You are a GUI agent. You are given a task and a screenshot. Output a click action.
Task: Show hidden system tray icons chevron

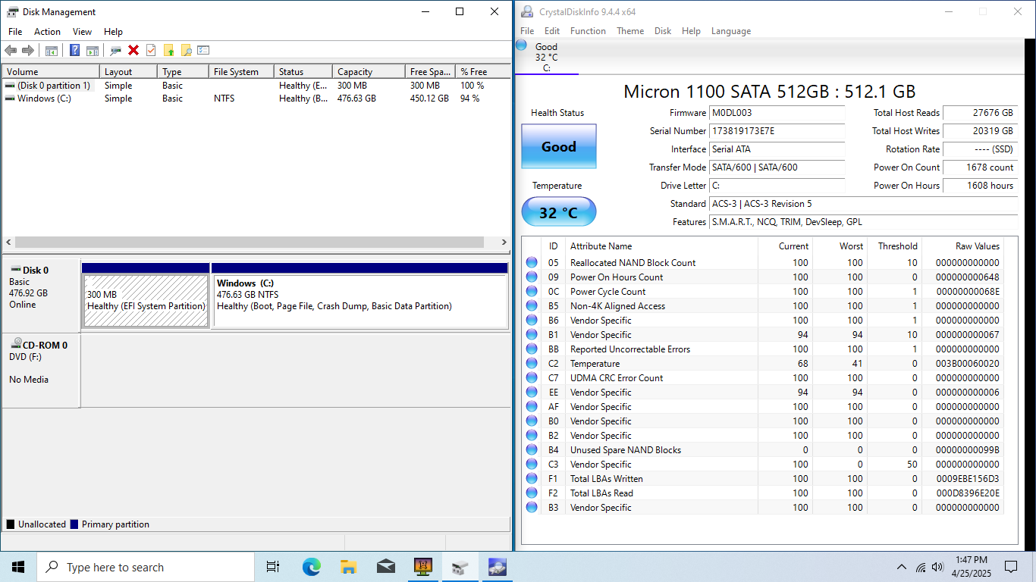pos(902,567)
